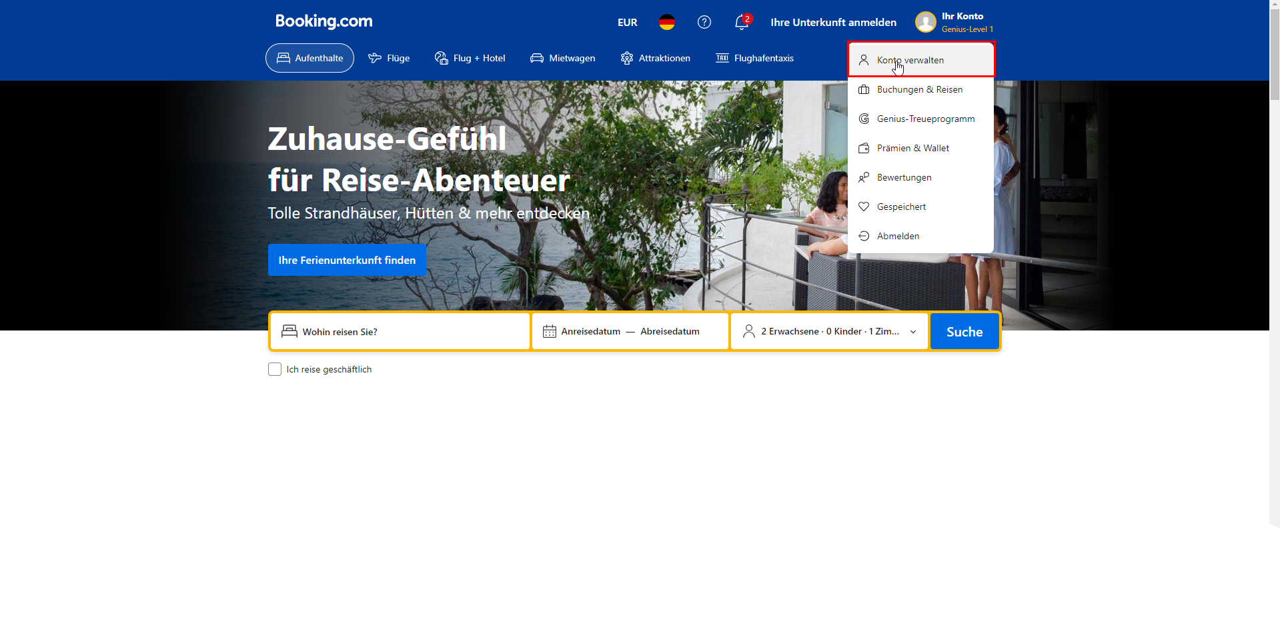Open the help question mark icon
This screenshot has height=617, width=1280.
[704, 22]
